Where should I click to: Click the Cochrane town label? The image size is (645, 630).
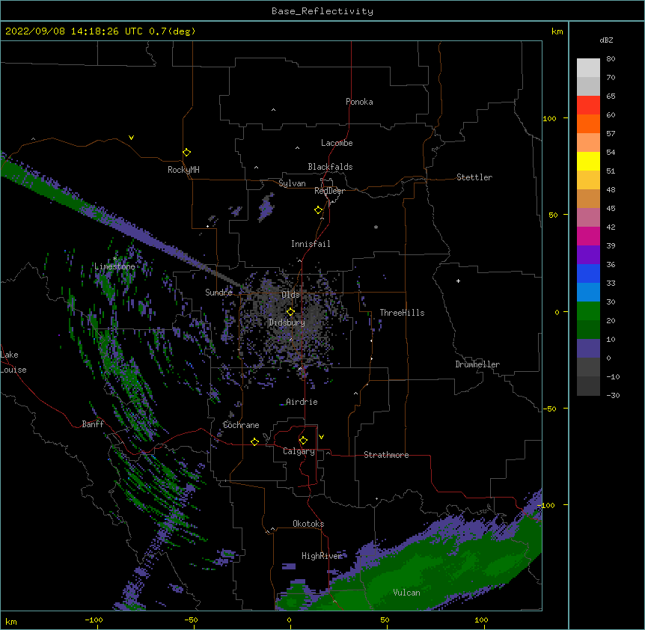[x=241, y=425]
